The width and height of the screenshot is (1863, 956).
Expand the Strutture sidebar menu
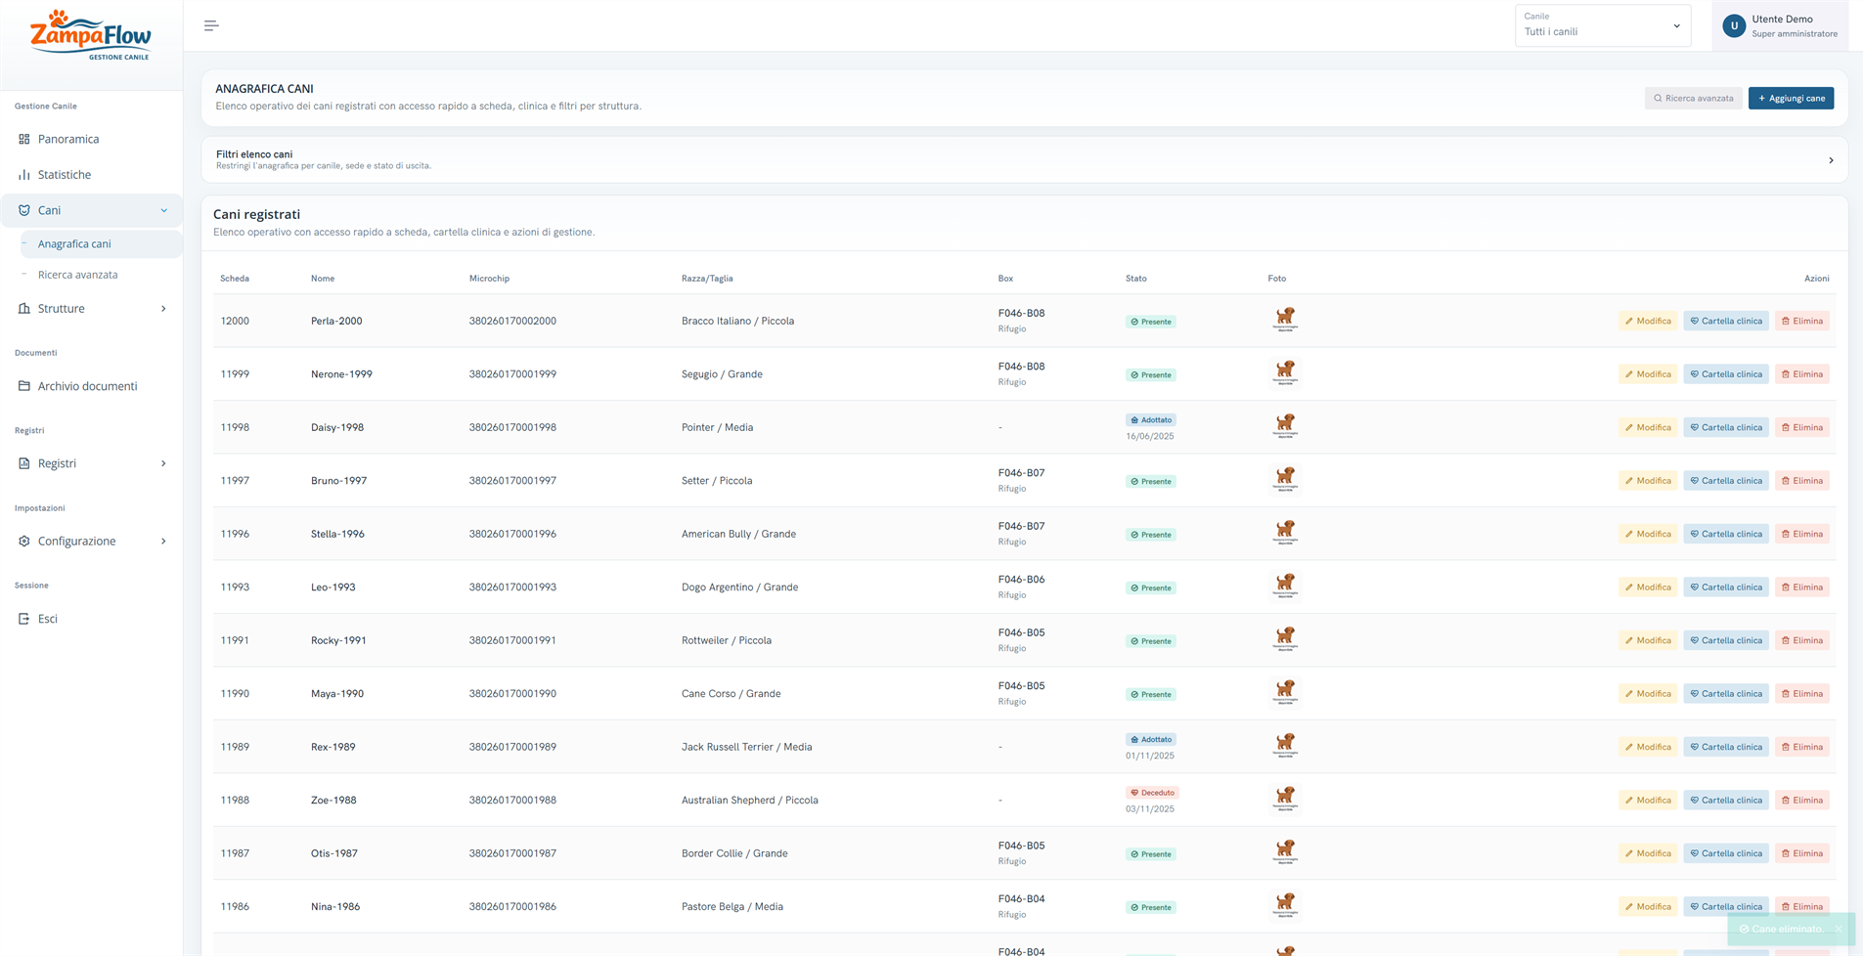pos(91,308)
